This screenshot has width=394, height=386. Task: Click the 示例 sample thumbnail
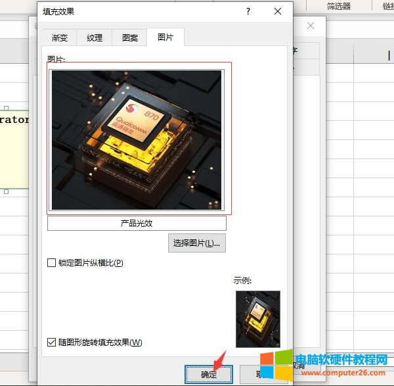[257, 319]
